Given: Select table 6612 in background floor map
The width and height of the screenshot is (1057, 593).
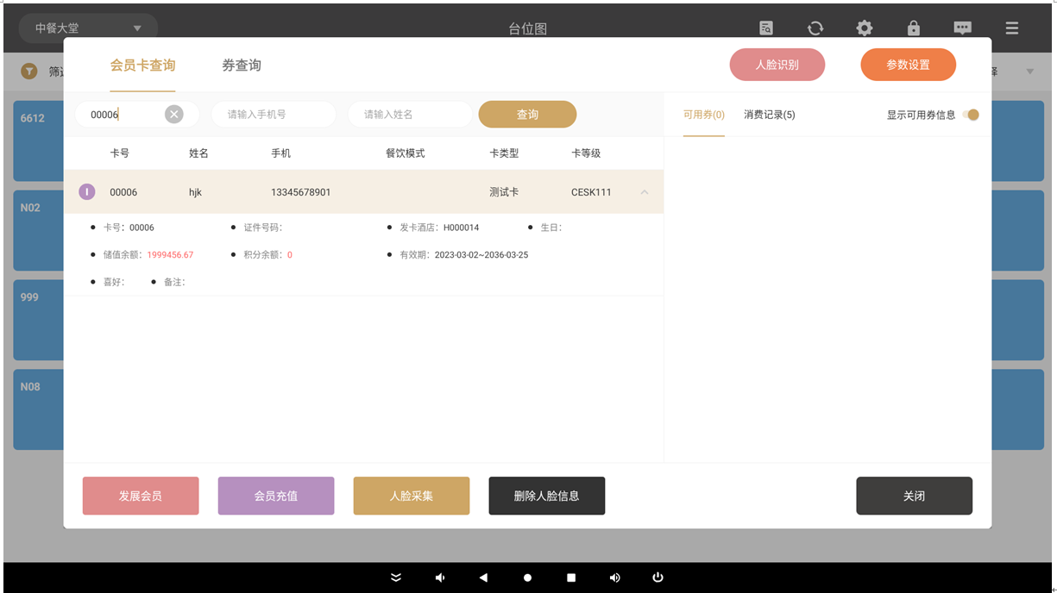Looking at the screenshot, I should click(x=38, y=140).
